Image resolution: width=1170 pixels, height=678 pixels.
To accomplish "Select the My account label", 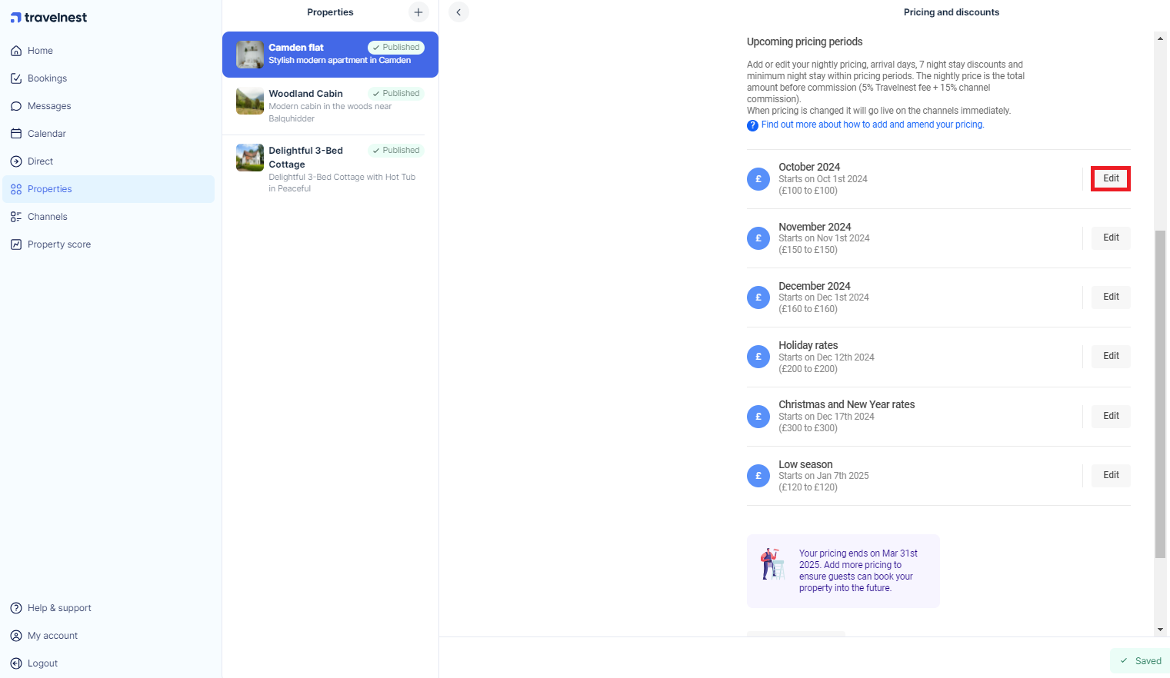I will pyautogui.click(x=52, y=636).
